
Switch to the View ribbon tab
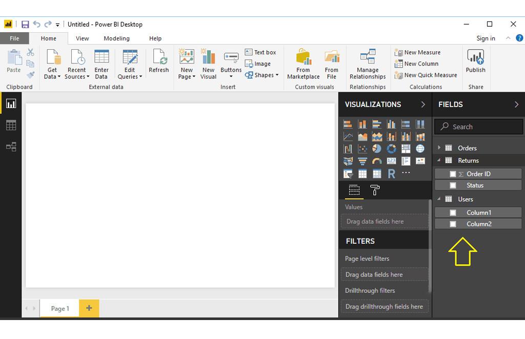(82, 38)
